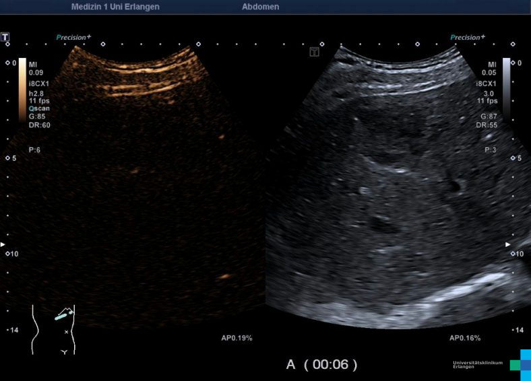Toggle the Qscan setting on the left panel

pyautogui.click(x=39, y=108)
